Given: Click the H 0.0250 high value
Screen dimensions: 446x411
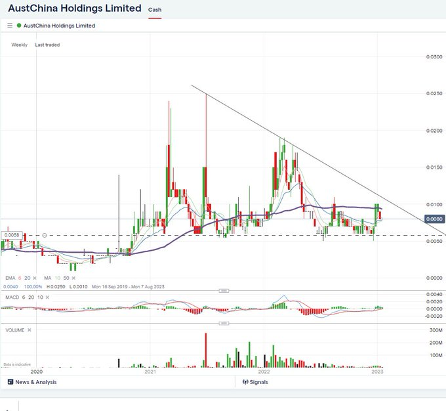Looking at the screenshot, I should pyautogui.click(x=56, y=287).
